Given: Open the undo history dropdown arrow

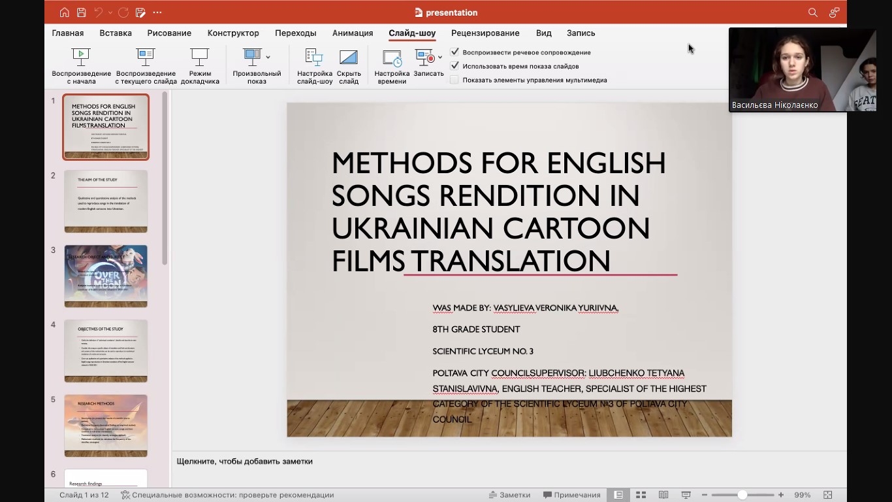Looking at the screenshot, I should click(110, 12).
